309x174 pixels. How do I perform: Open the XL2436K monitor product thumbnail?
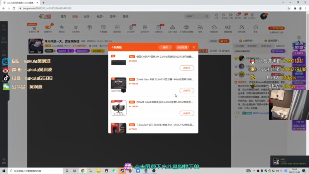click(119, 108)
